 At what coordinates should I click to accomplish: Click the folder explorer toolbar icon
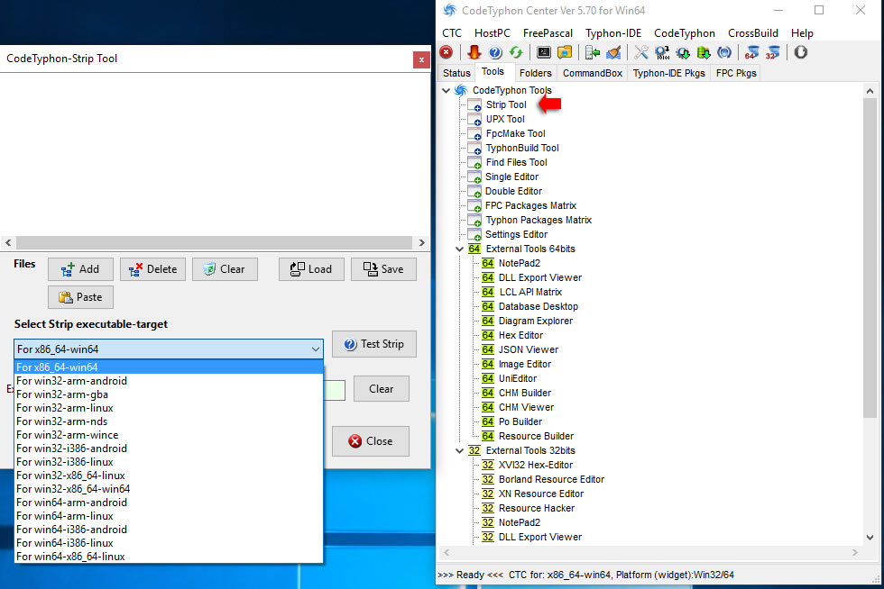(x=565, y=52)
